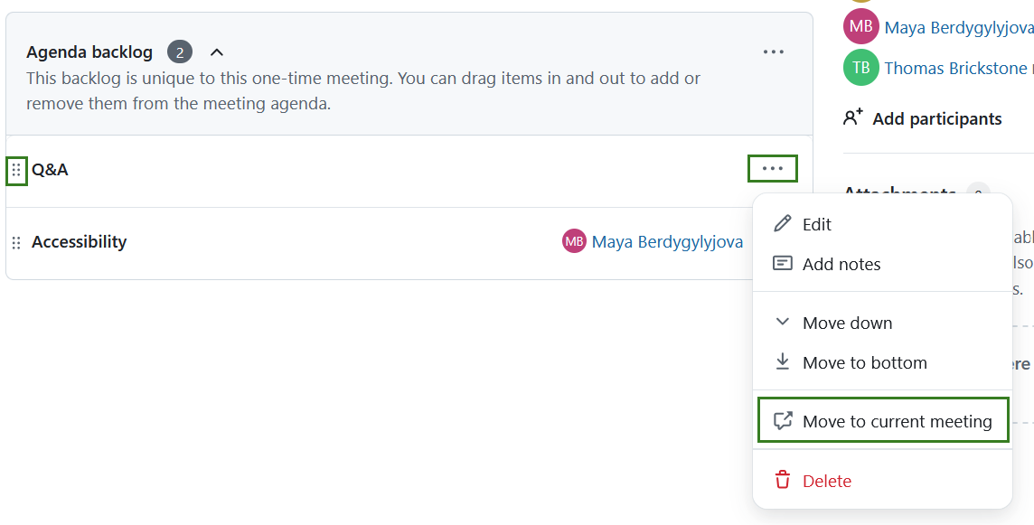1034x525 pixels.
Task: Open the Q&A item three-dot menu
Action: pyautogui.click(x=773, y=168)
